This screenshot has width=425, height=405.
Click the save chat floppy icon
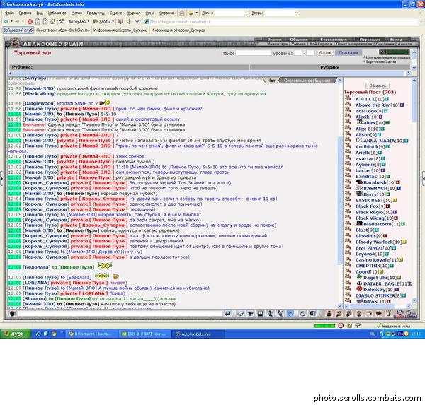[260, 313]
